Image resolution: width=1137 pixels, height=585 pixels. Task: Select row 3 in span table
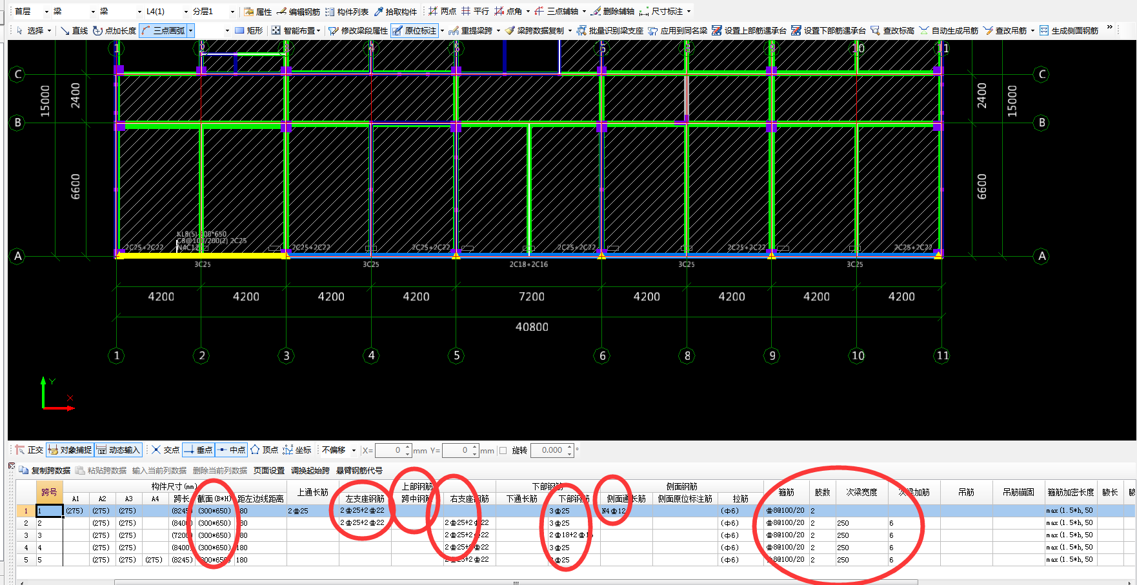[26, 535]
